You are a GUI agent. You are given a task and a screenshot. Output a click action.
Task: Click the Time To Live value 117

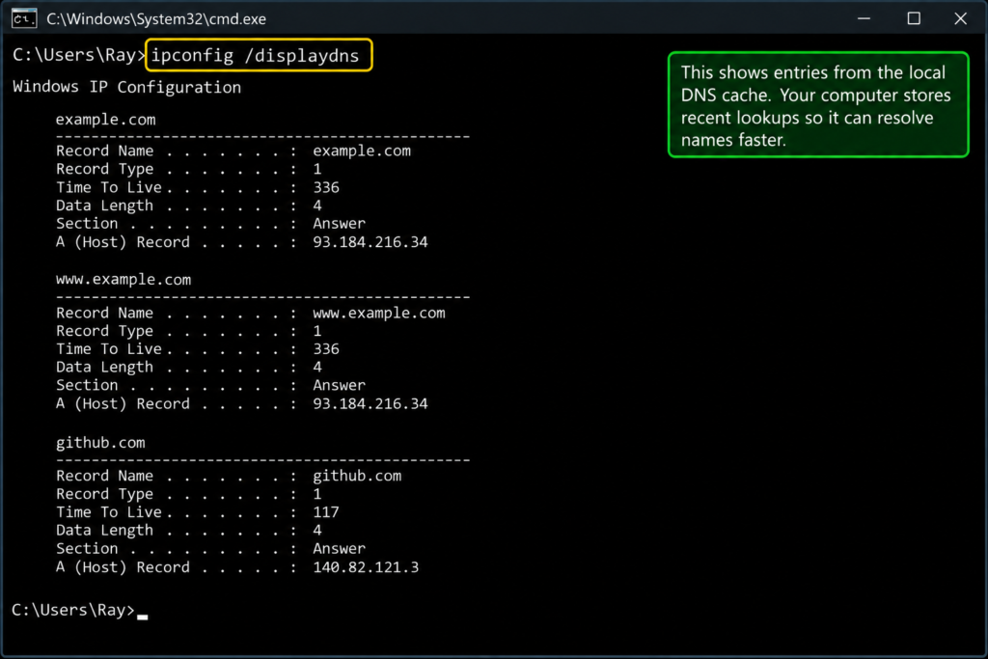pyautogui.click(x=326, y=512)
